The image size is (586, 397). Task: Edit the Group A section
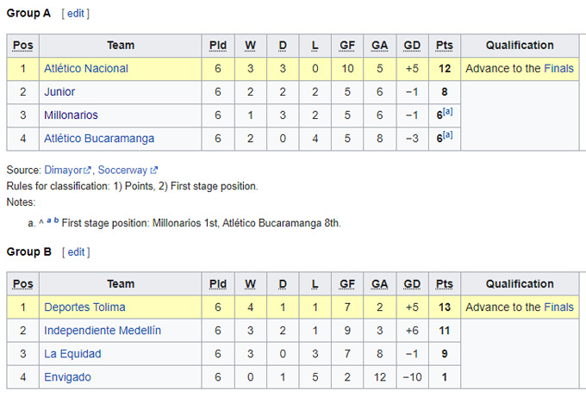point(76,14)
